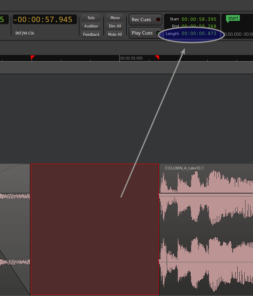Toggle Mono monitoring
The width and height of the screenshot is (253, 296).
tap(115, 18)
